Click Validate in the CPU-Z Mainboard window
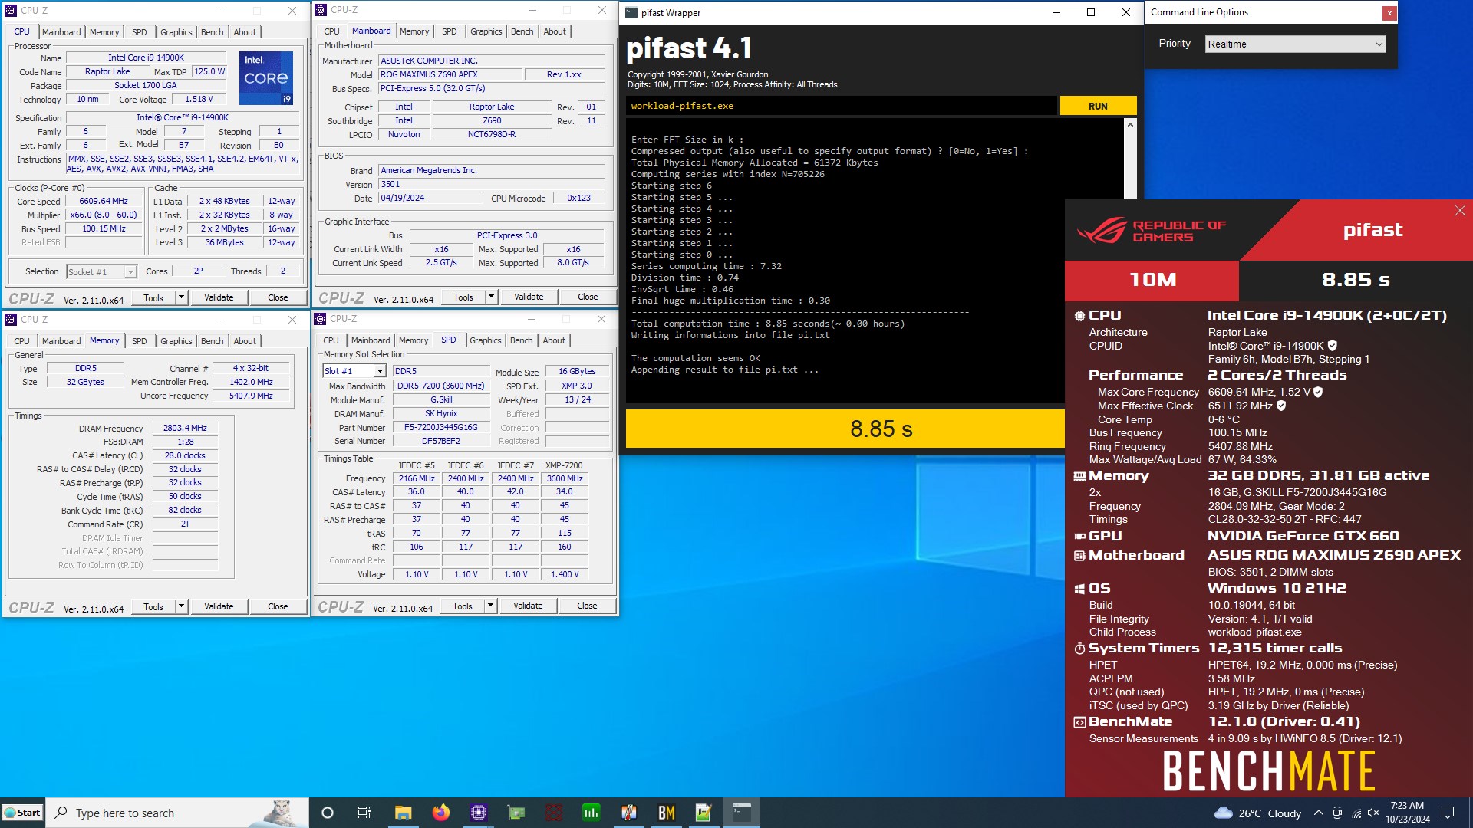This screenshot has height=828, width=1473. click(529, 297)
